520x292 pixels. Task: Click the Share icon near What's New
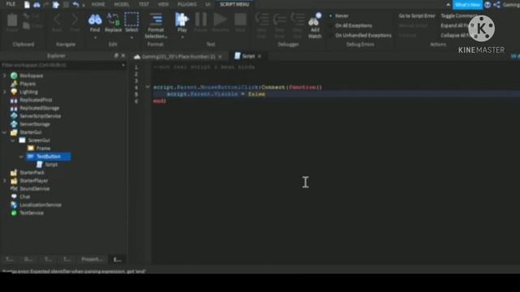[496, 5]
